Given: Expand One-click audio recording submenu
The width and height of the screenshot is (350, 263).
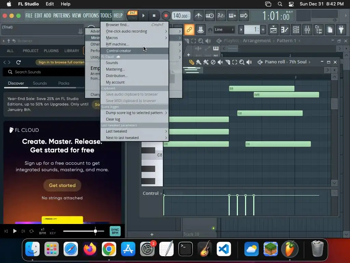Looking at the screenshot, I should click(x=134, y=31).
